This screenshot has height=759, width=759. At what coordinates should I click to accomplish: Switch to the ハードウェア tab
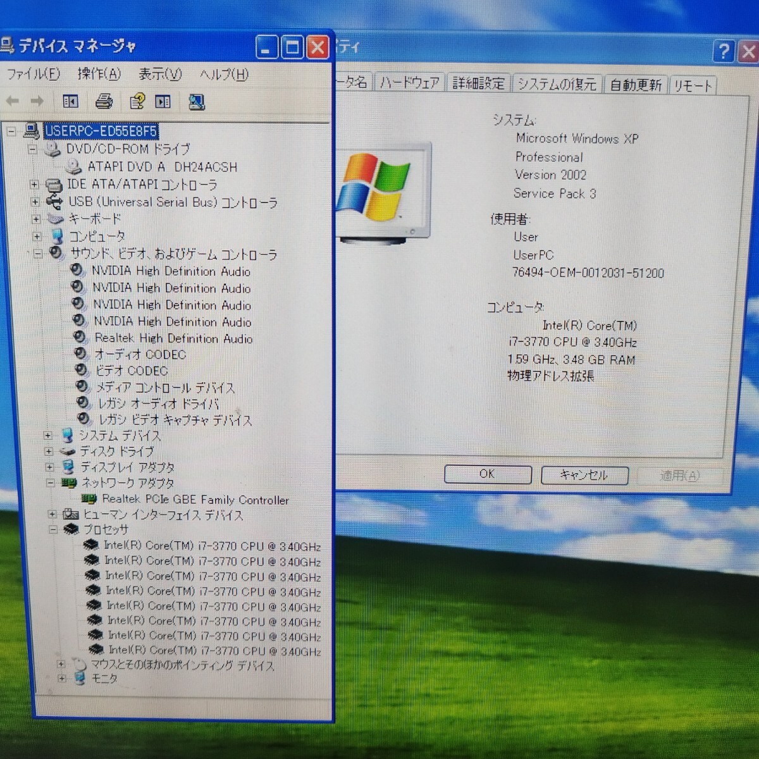[x=409, y=82]
